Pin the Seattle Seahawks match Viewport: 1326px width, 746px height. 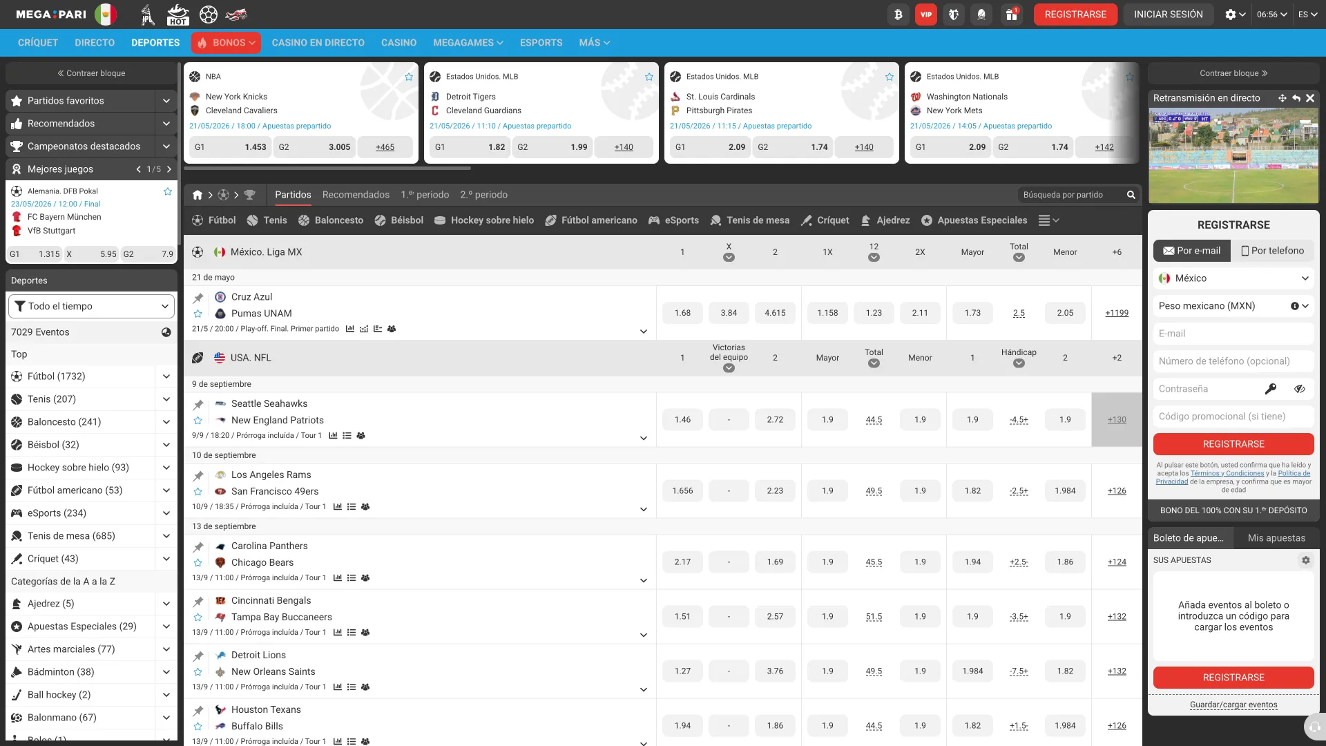(x=198, y=405)
